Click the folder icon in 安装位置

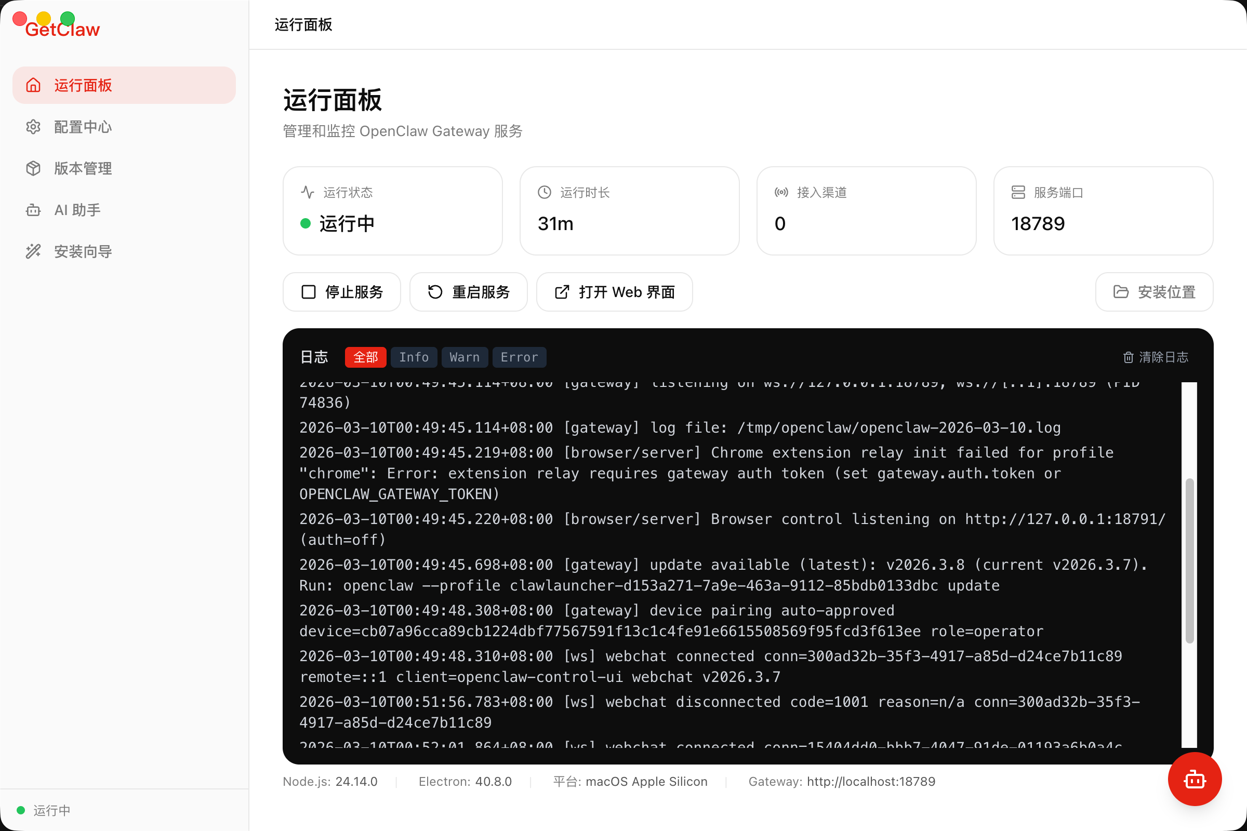[1120, 292]
